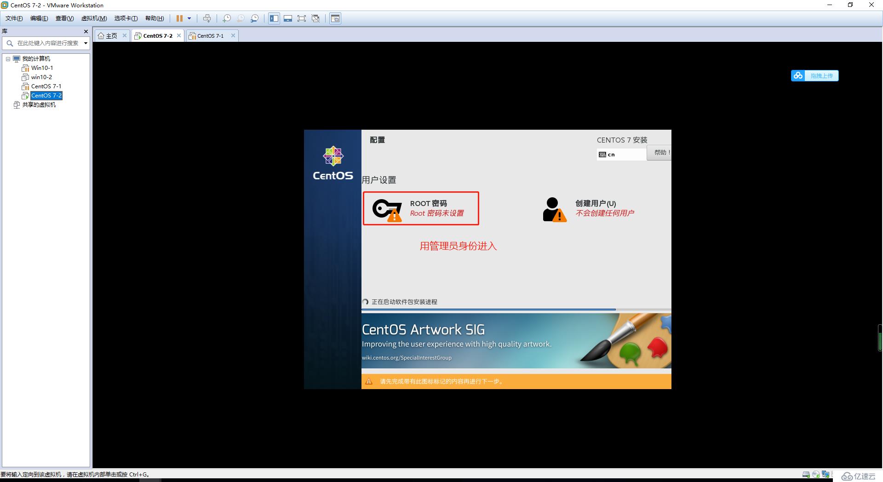
Task: Click the wiki.centos.org/SpecialInterestGroup link
Action: [407, 358]
